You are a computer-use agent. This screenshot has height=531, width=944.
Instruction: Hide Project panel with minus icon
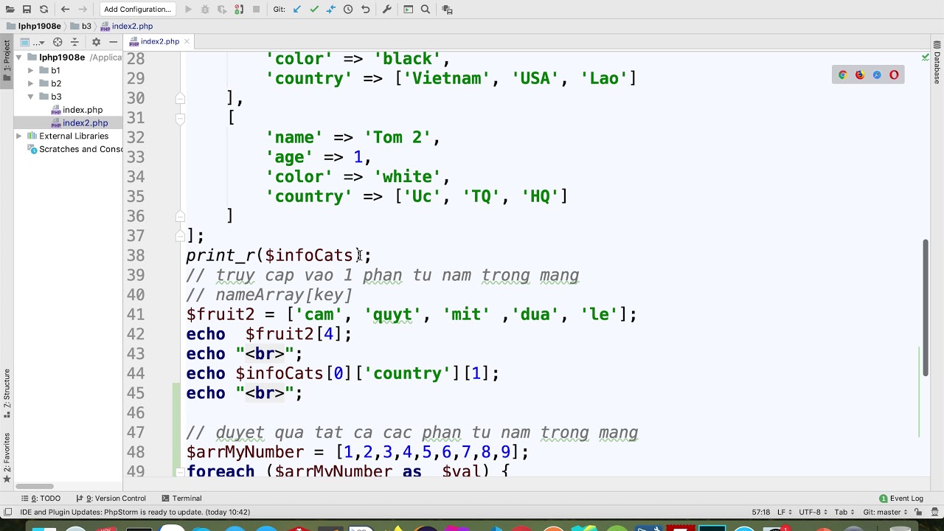(113, 42)
